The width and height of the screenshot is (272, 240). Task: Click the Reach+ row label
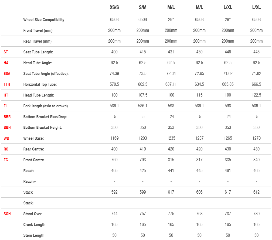(x=30, y=181)
